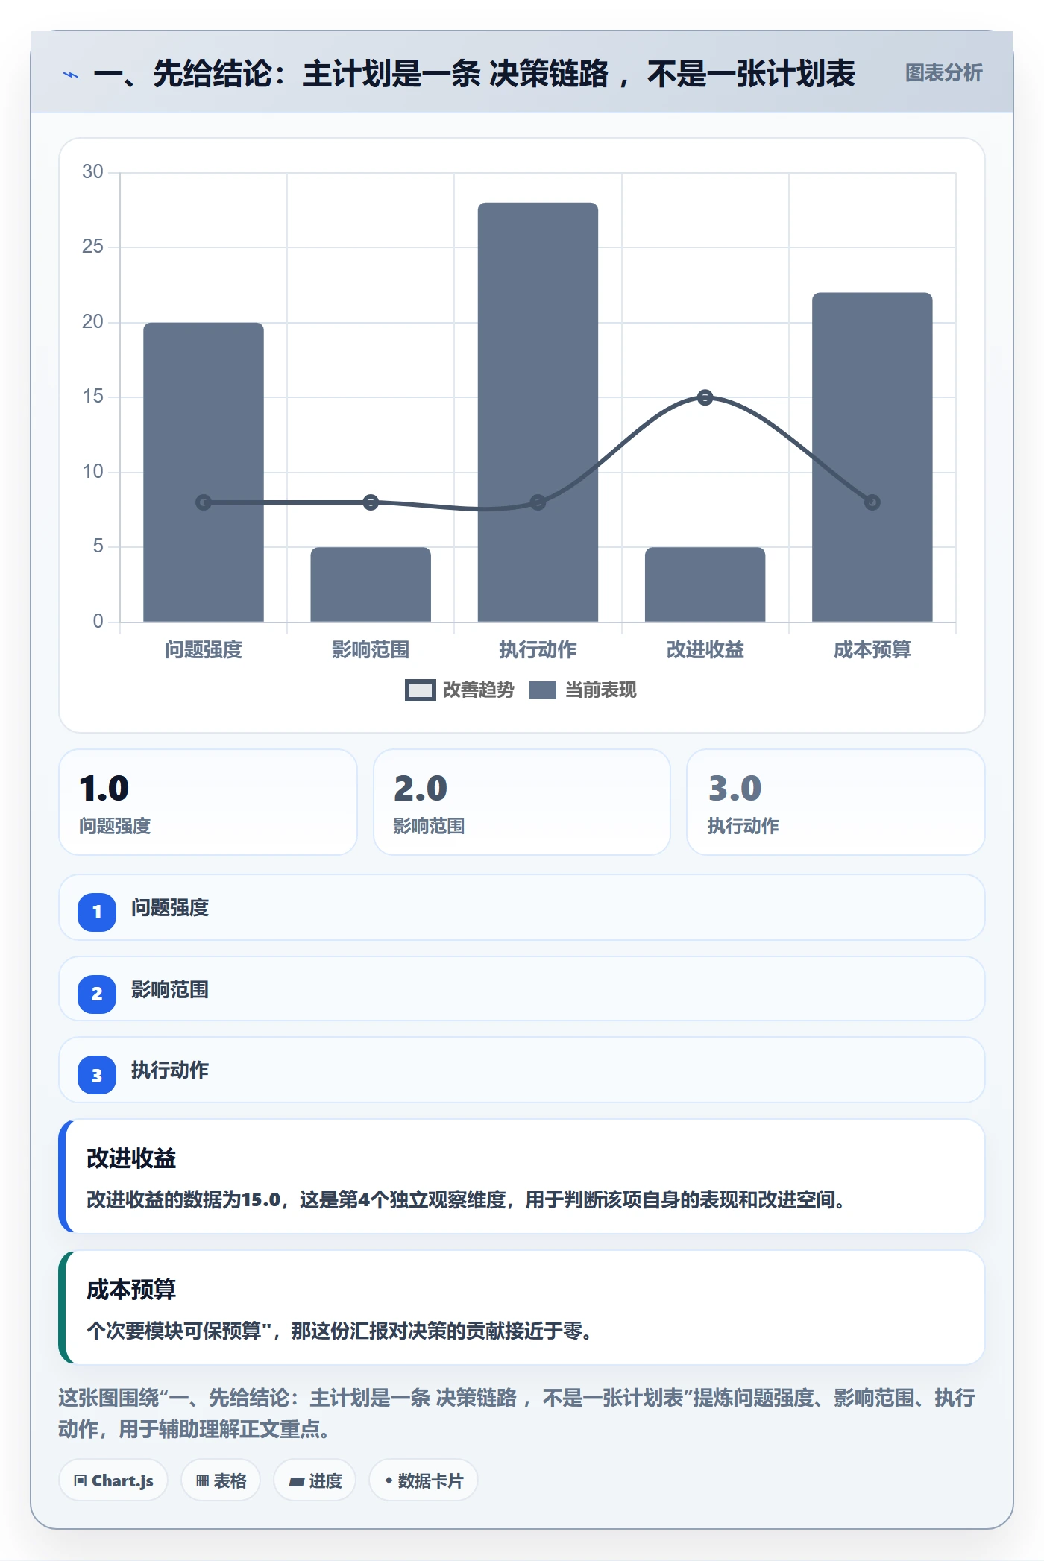Click the lightning icon beside the heading
The image size is (1044, 1561).
click(x=71, y=75)
